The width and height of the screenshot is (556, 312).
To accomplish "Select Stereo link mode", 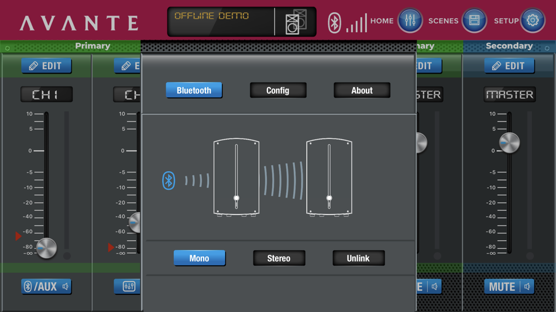I will (x=279, y=258).
